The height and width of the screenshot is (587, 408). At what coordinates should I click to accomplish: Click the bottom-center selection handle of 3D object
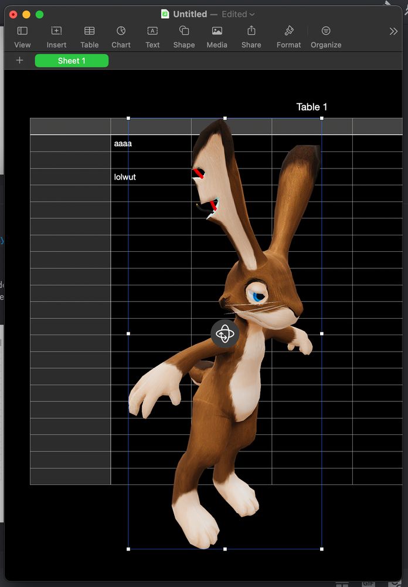(x=225, y=549)
